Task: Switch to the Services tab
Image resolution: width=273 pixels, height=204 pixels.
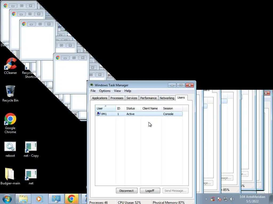Action: click(132, 98)
